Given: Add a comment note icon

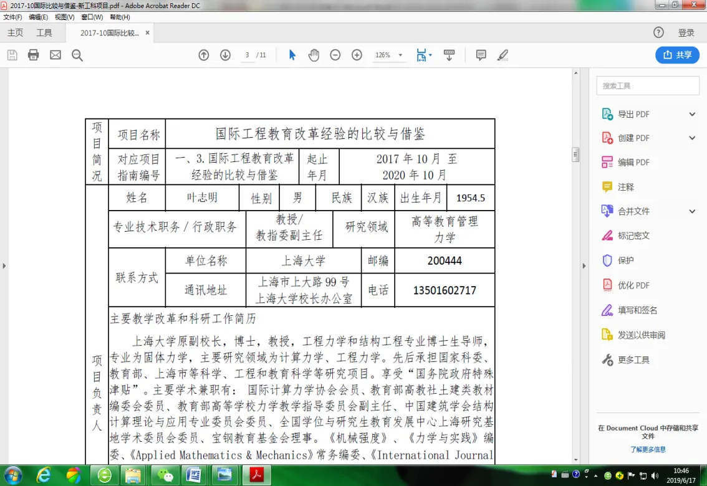Looking at the screenshot, I should pos(481,55).
